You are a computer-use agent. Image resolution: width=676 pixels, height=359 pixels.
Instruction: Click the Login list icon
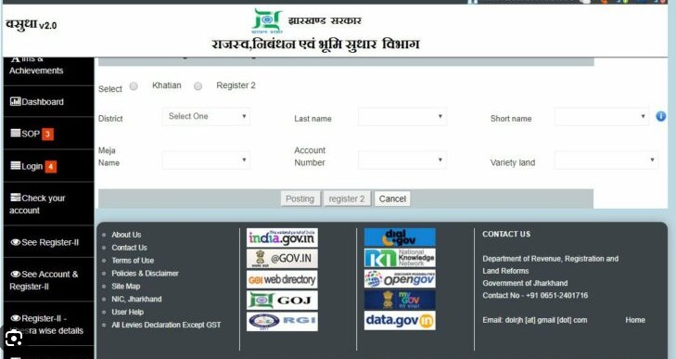click(x=16, y=165)
